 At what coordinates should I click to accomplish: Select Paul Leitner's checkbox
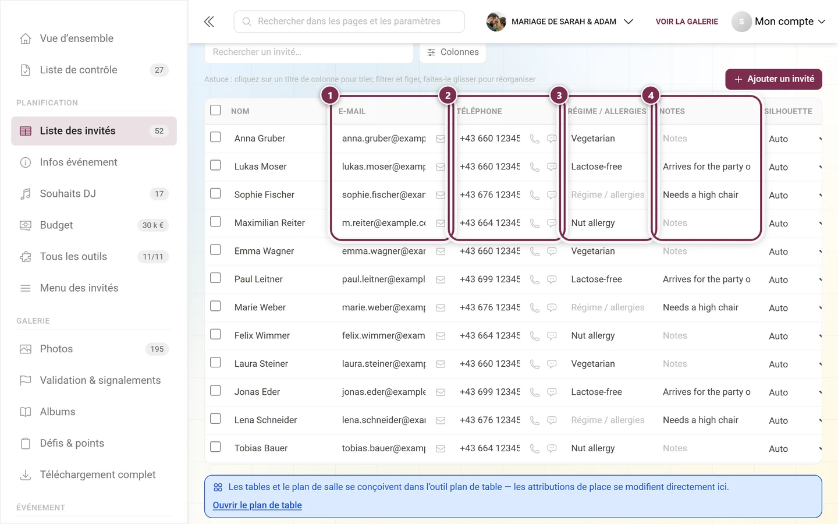[x=215, y=278]
